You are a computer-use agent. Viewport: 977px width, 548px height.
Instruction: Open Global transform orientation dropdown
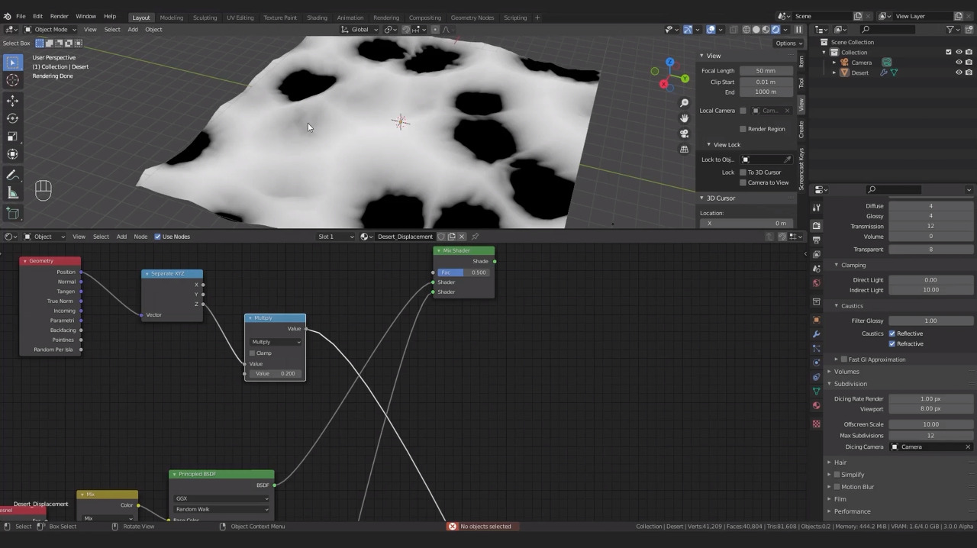[x=360, y=30]
